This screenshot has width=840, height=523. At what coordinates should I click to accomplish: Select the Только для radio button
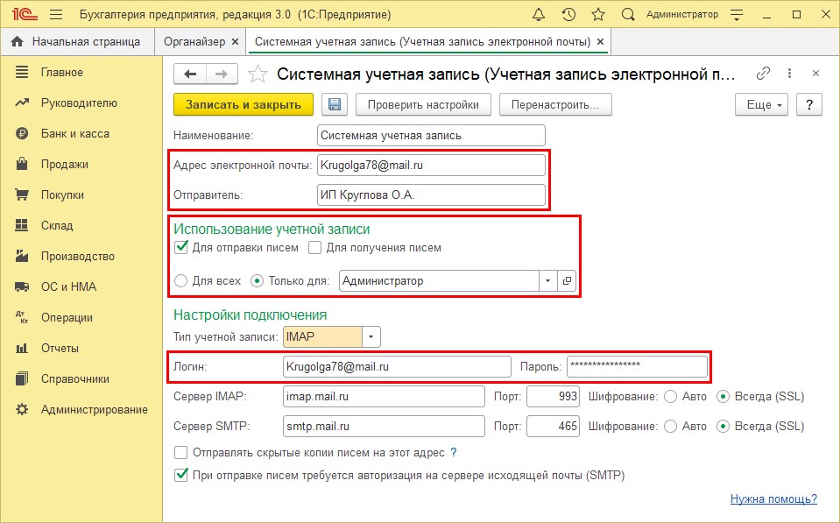(x=258, y=281)
